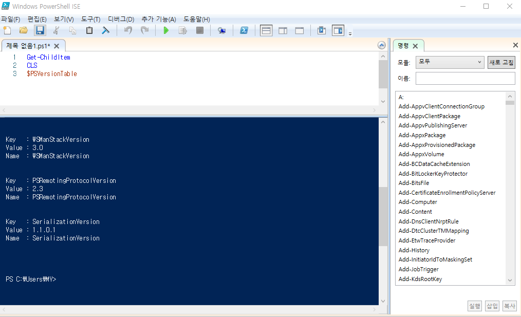Screen dimensions: 521x317
Task: Collapse the script pane round arrow
Action: 382,46
